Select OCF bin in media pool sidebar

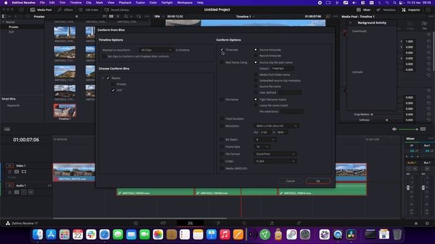point(11,32)
